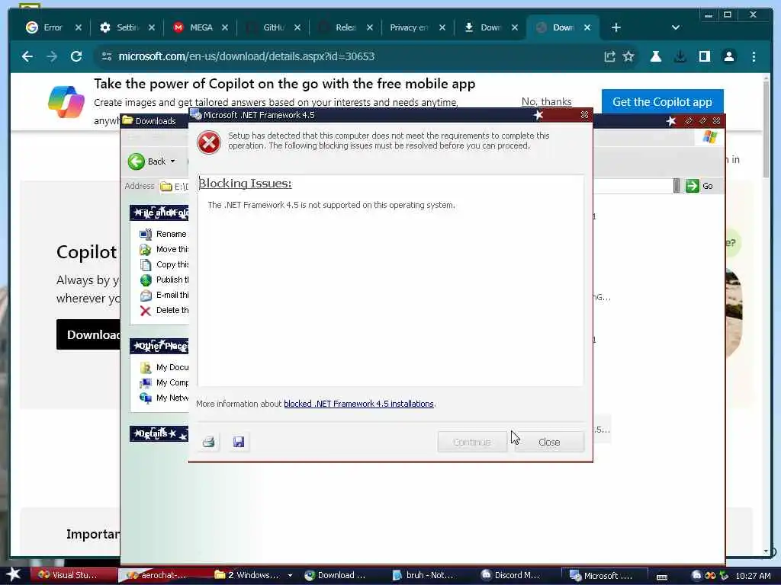This screenshot has width=781, height=585.
Task: Click the print icon in .NET setup dialog
Action: point(209,442)
